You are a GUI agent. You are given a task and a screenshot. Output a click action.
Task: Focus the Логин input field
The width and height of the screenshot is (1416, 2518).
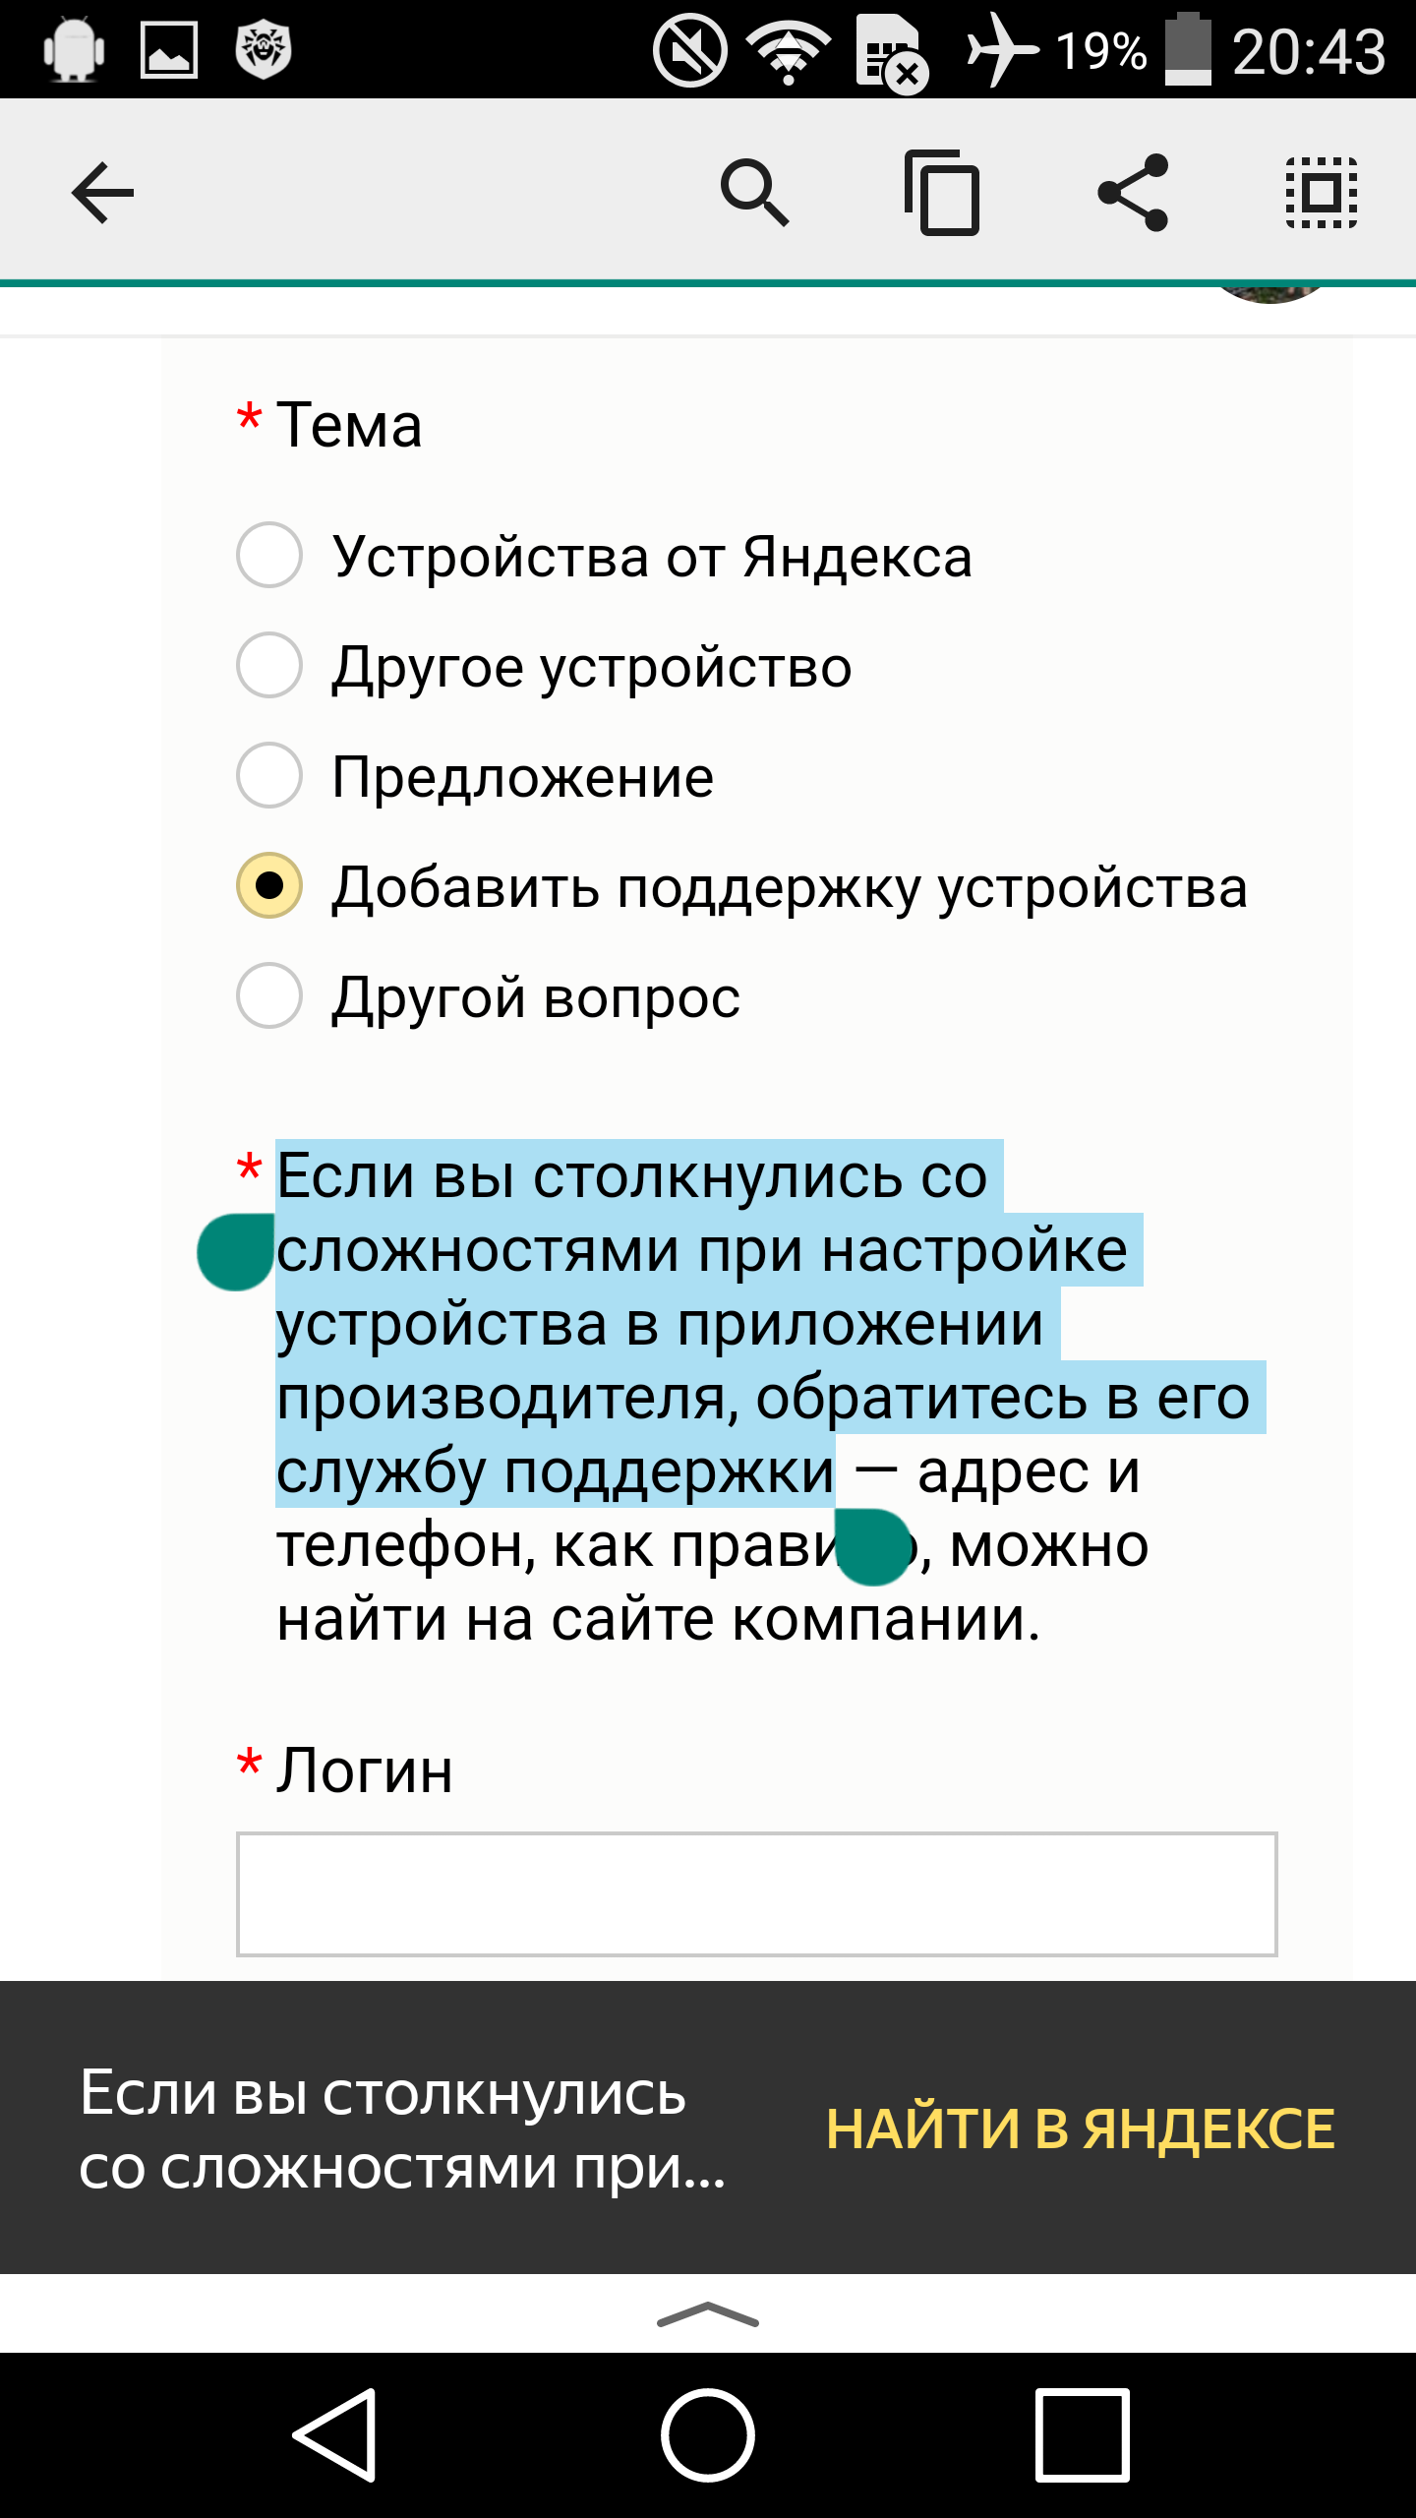(756, 1894)
